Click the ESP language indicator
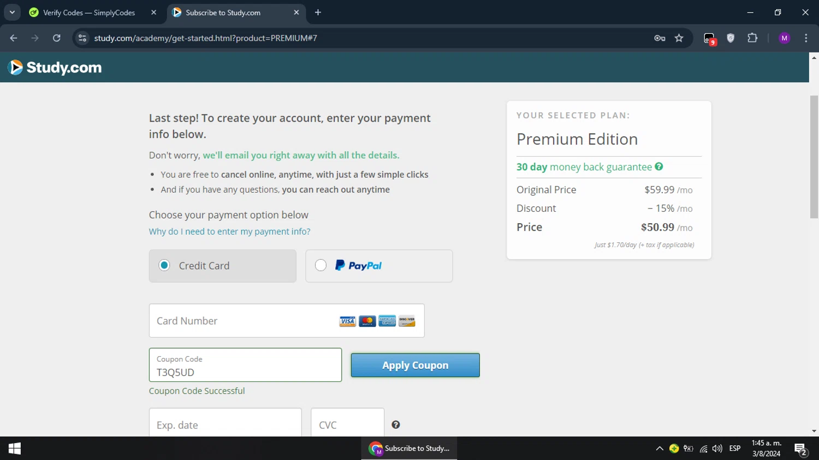This screenshot has width=819, height=460. point(735,449)
